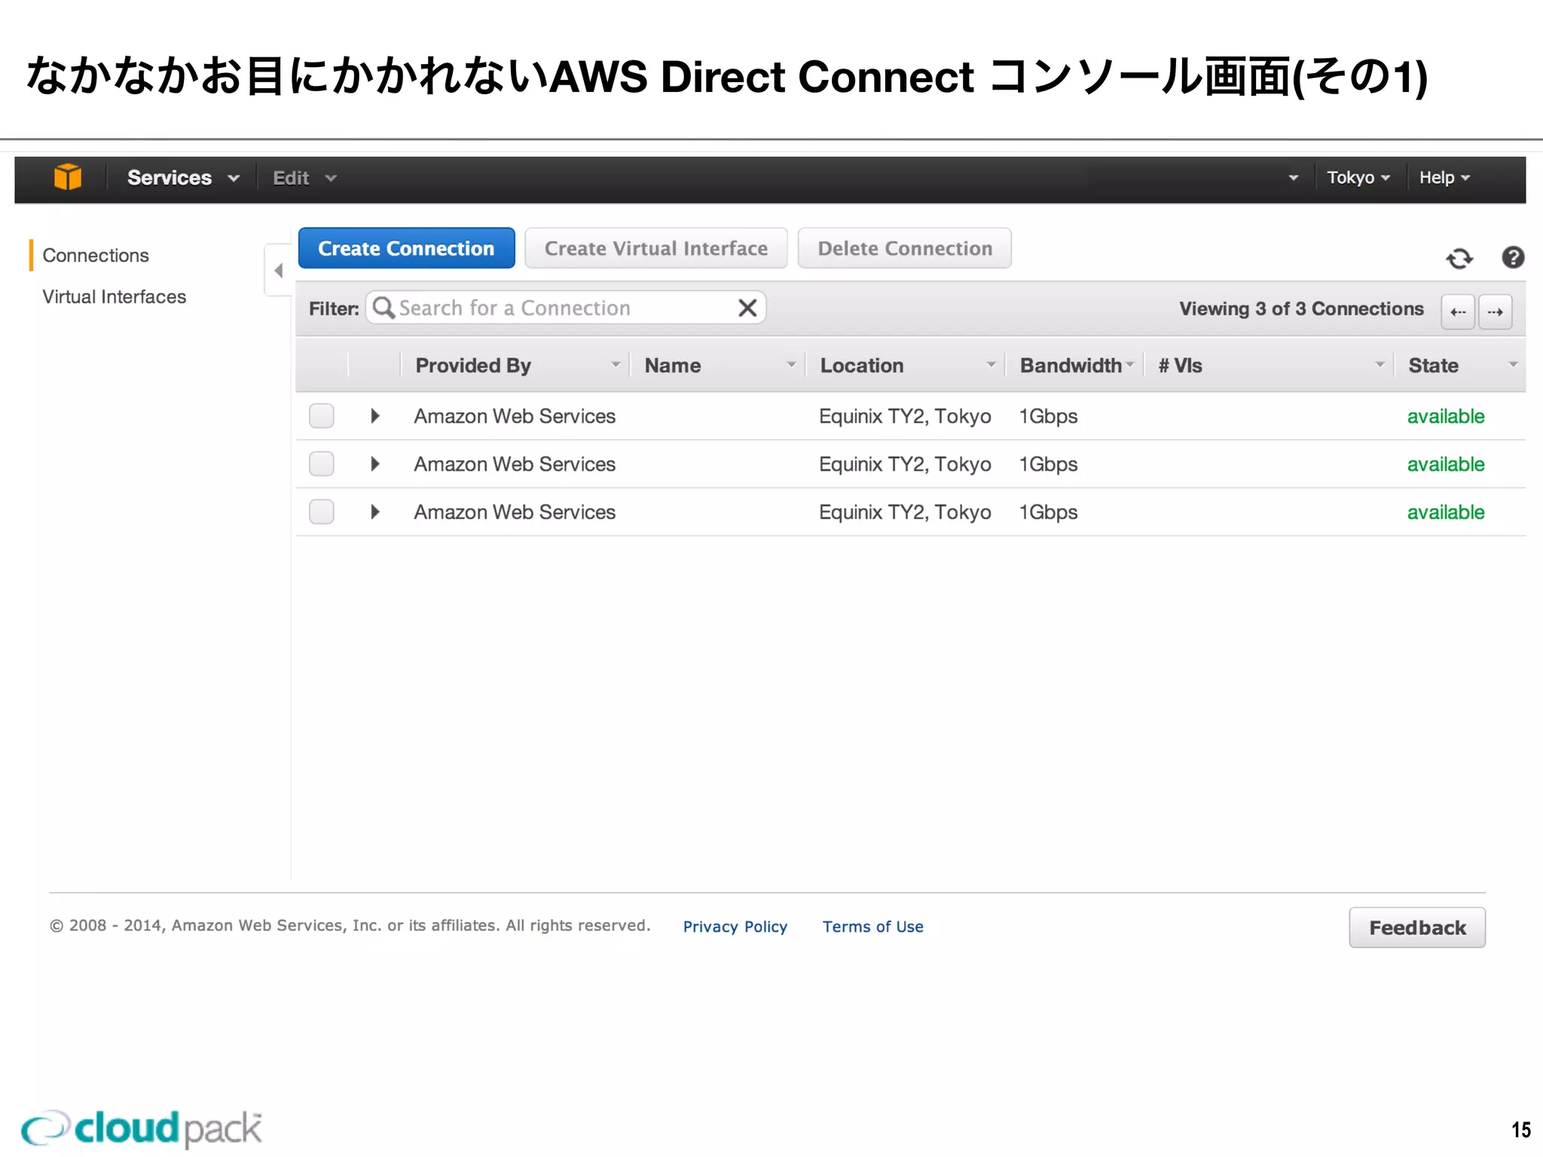
Task: Sort by the Provided By column
Action: pos(515,365)
